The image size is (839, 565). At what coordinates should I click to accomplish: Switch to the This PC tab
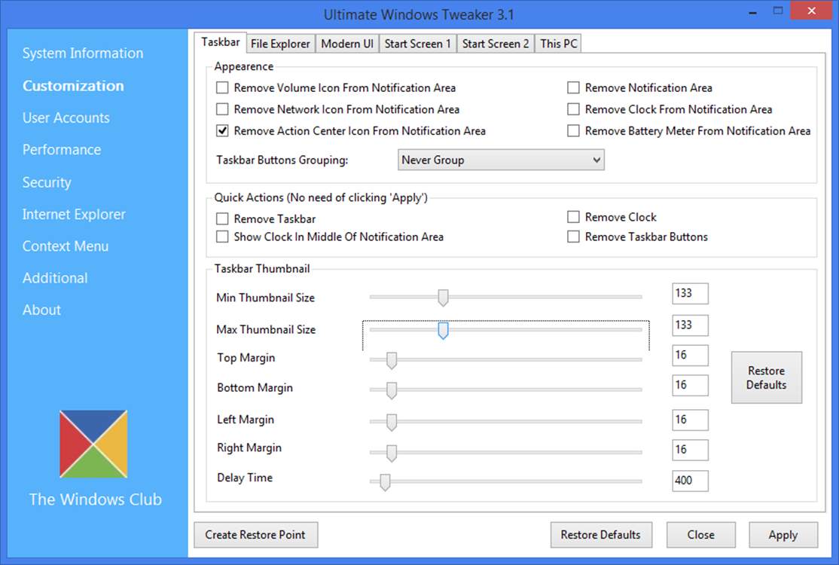[x=558, y=44]
